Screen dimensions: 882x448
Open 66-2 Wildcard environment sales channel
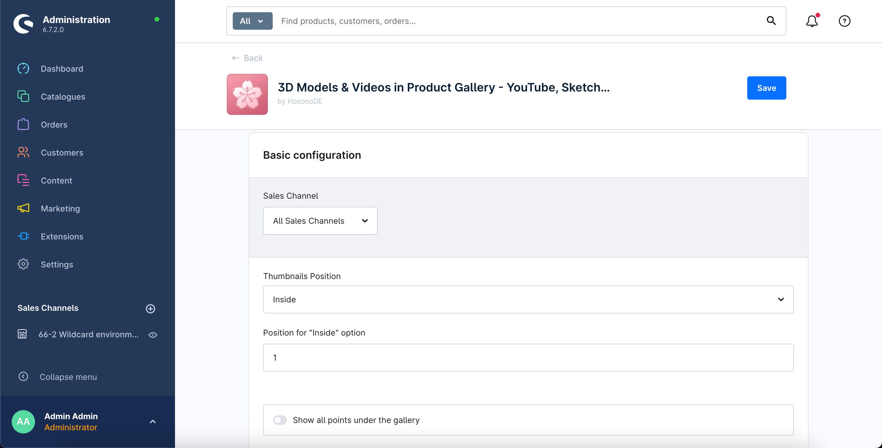(88, 334)
